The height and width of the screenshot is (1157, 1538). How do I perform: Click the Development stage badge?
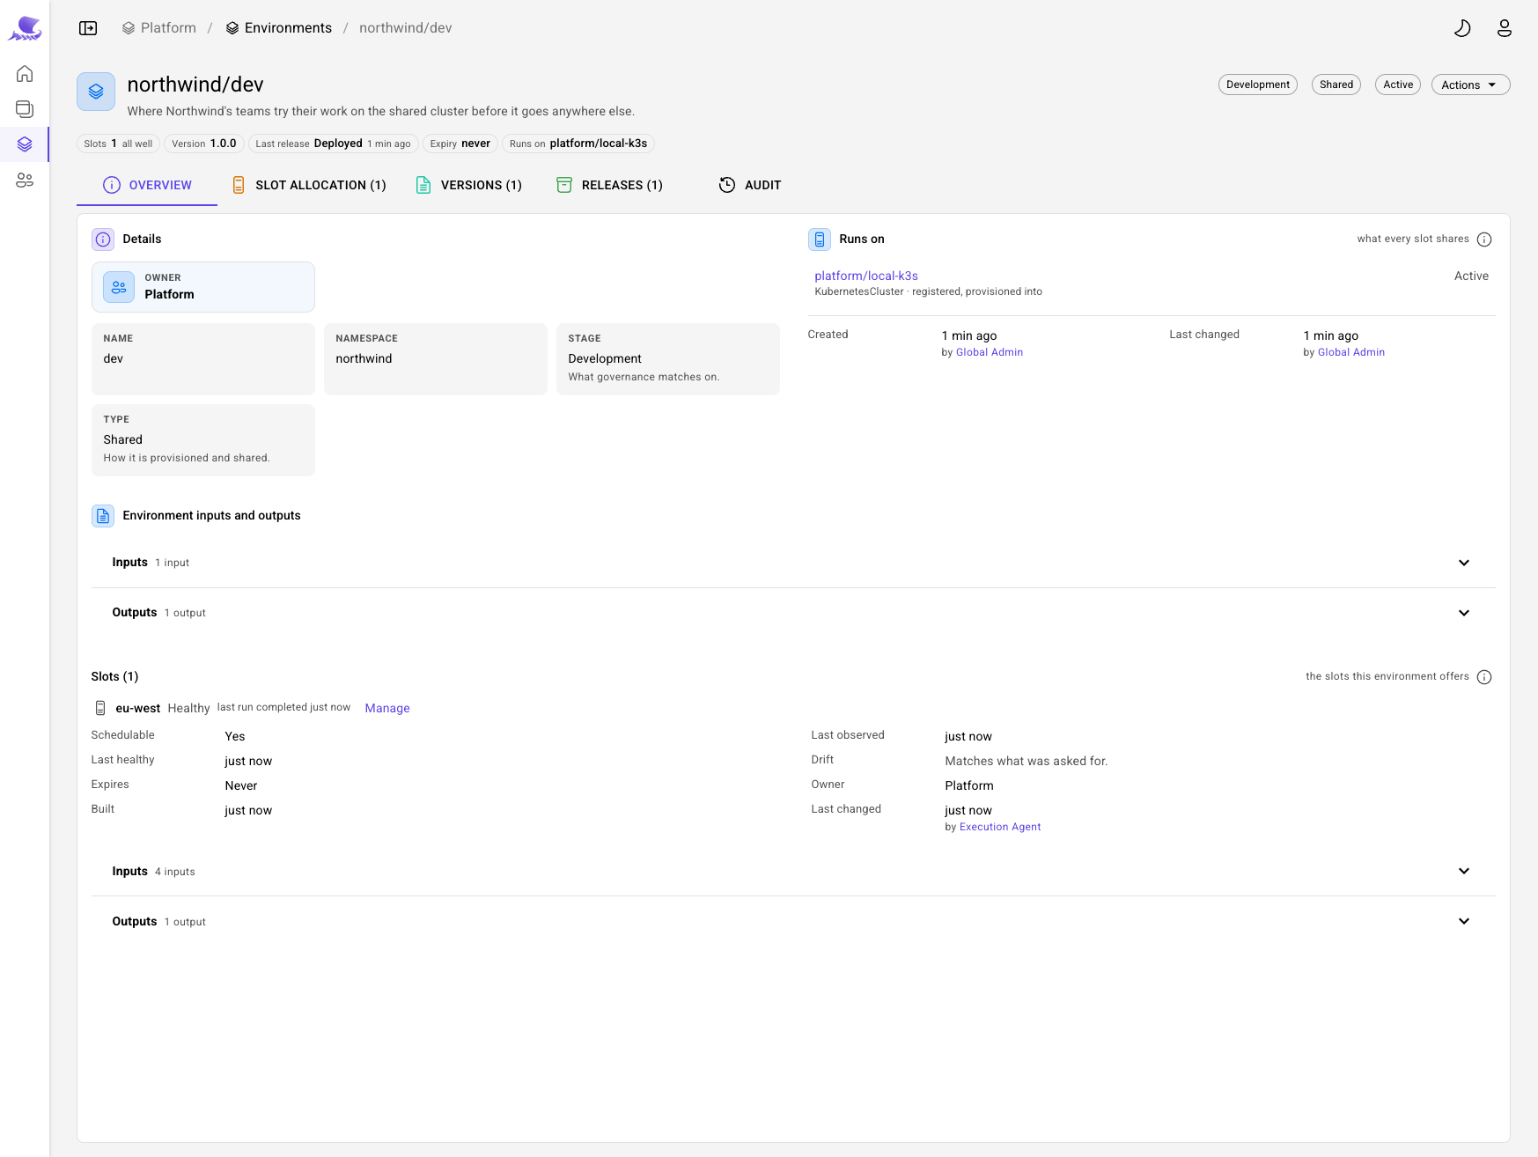(x=1258, y=85)
